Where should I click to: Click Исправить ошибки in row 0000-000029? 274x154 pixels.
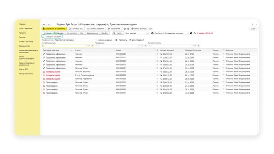(x=53, y=79)
